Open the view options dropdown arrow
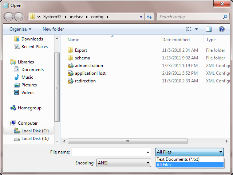The width and height of the screenshot is (233, 175). pos(197,29)
